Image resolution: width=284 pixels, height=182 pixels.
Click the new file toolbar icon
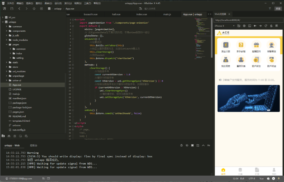pos(4,8)
